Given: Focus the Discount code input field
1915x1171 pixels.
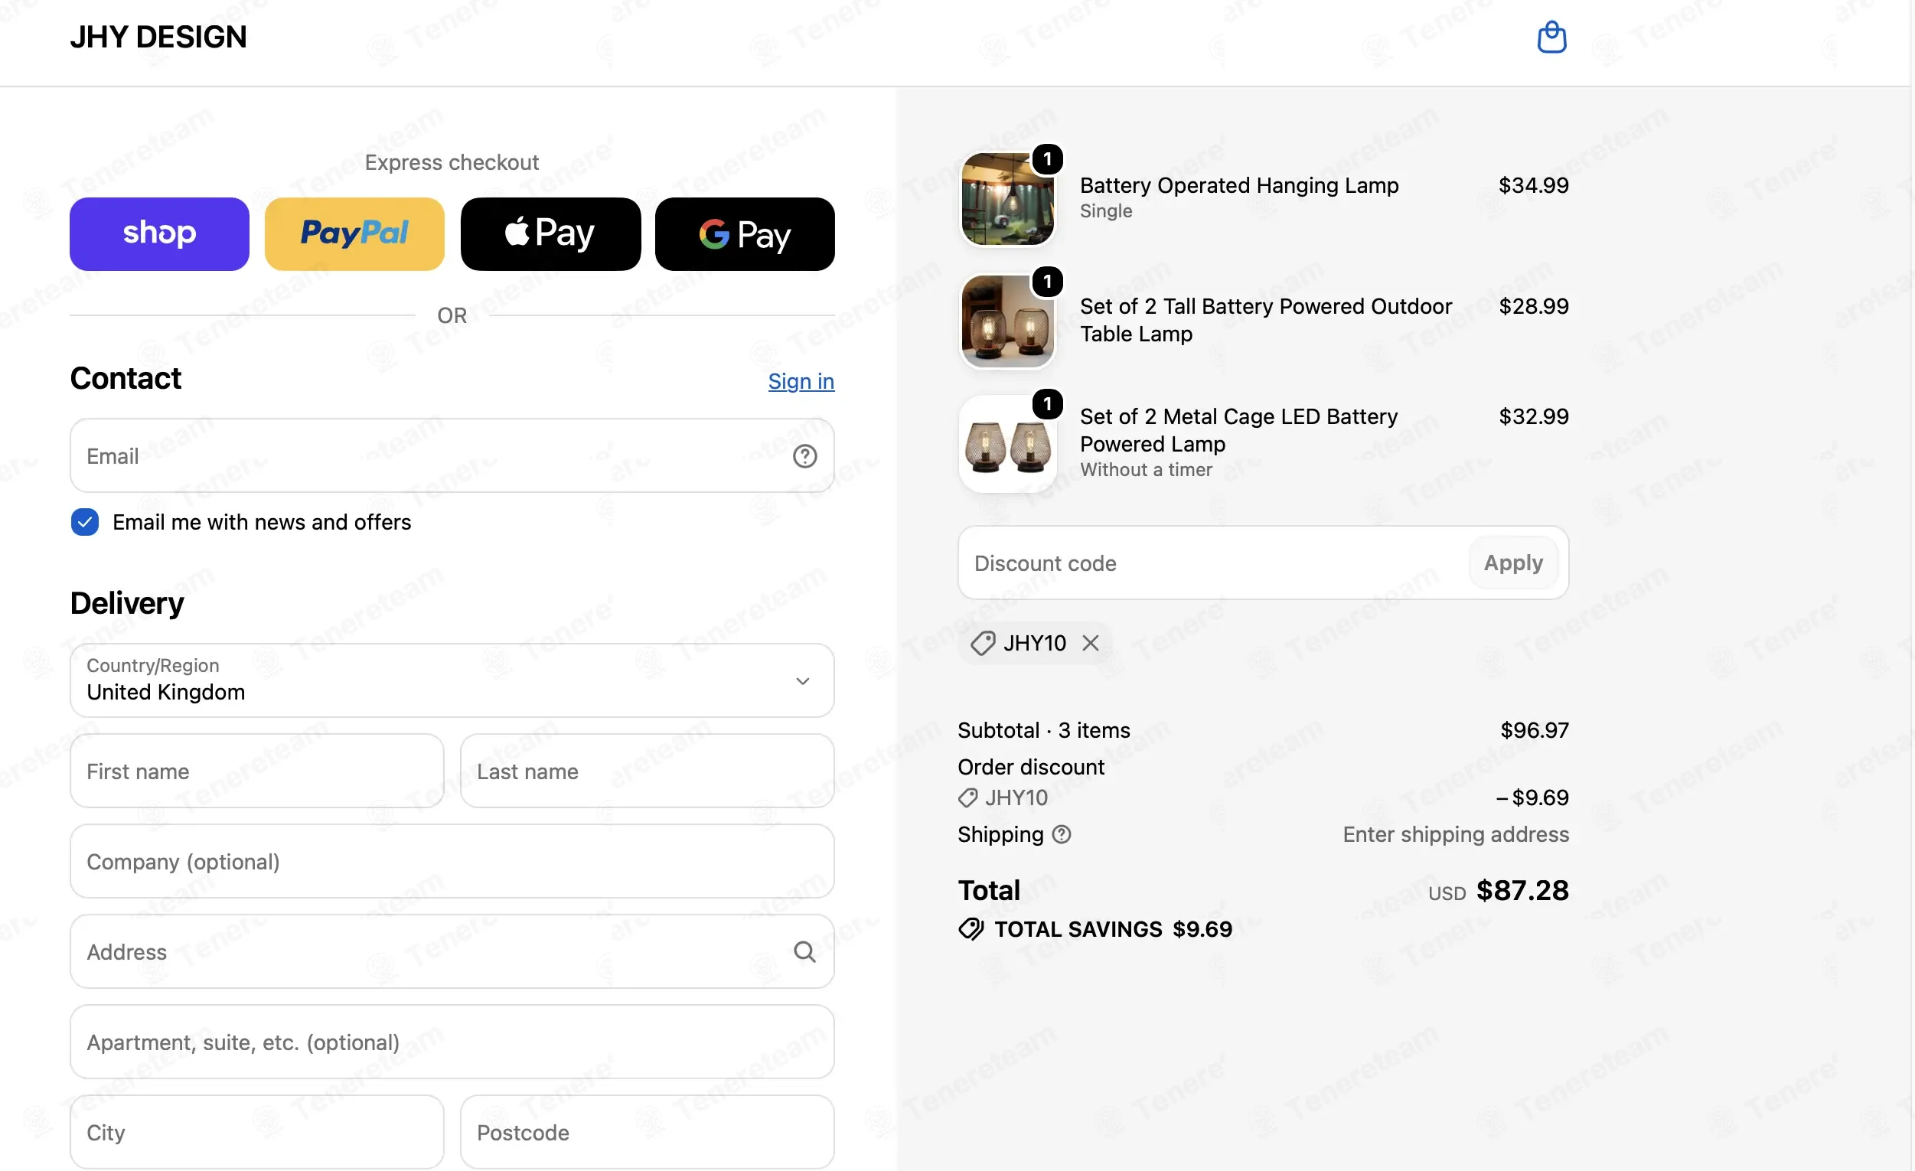Looking at the screenshot, I should [x=1212, y=563].
